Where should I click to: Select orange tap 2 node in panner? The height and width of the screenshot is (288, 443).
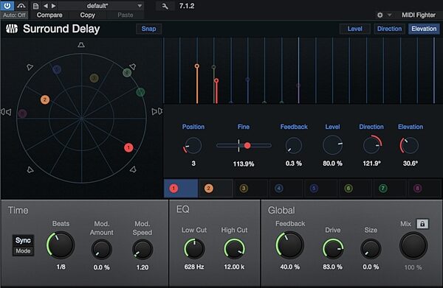[x=44, y=99]
